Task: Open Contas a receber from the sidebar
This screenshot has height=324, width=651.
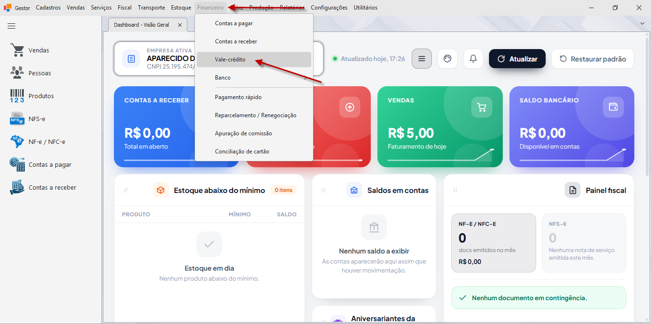Action: click(43, 187)
